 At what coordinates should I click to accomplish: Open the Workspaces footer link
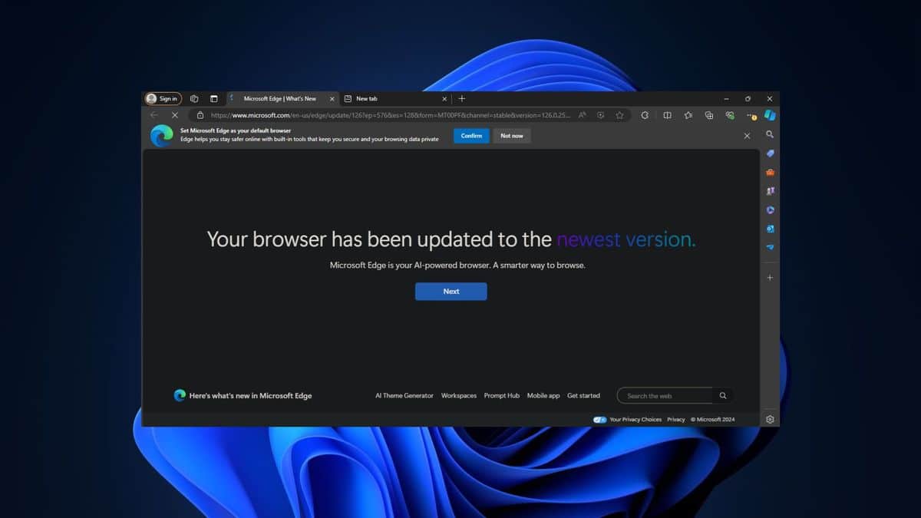459,396
